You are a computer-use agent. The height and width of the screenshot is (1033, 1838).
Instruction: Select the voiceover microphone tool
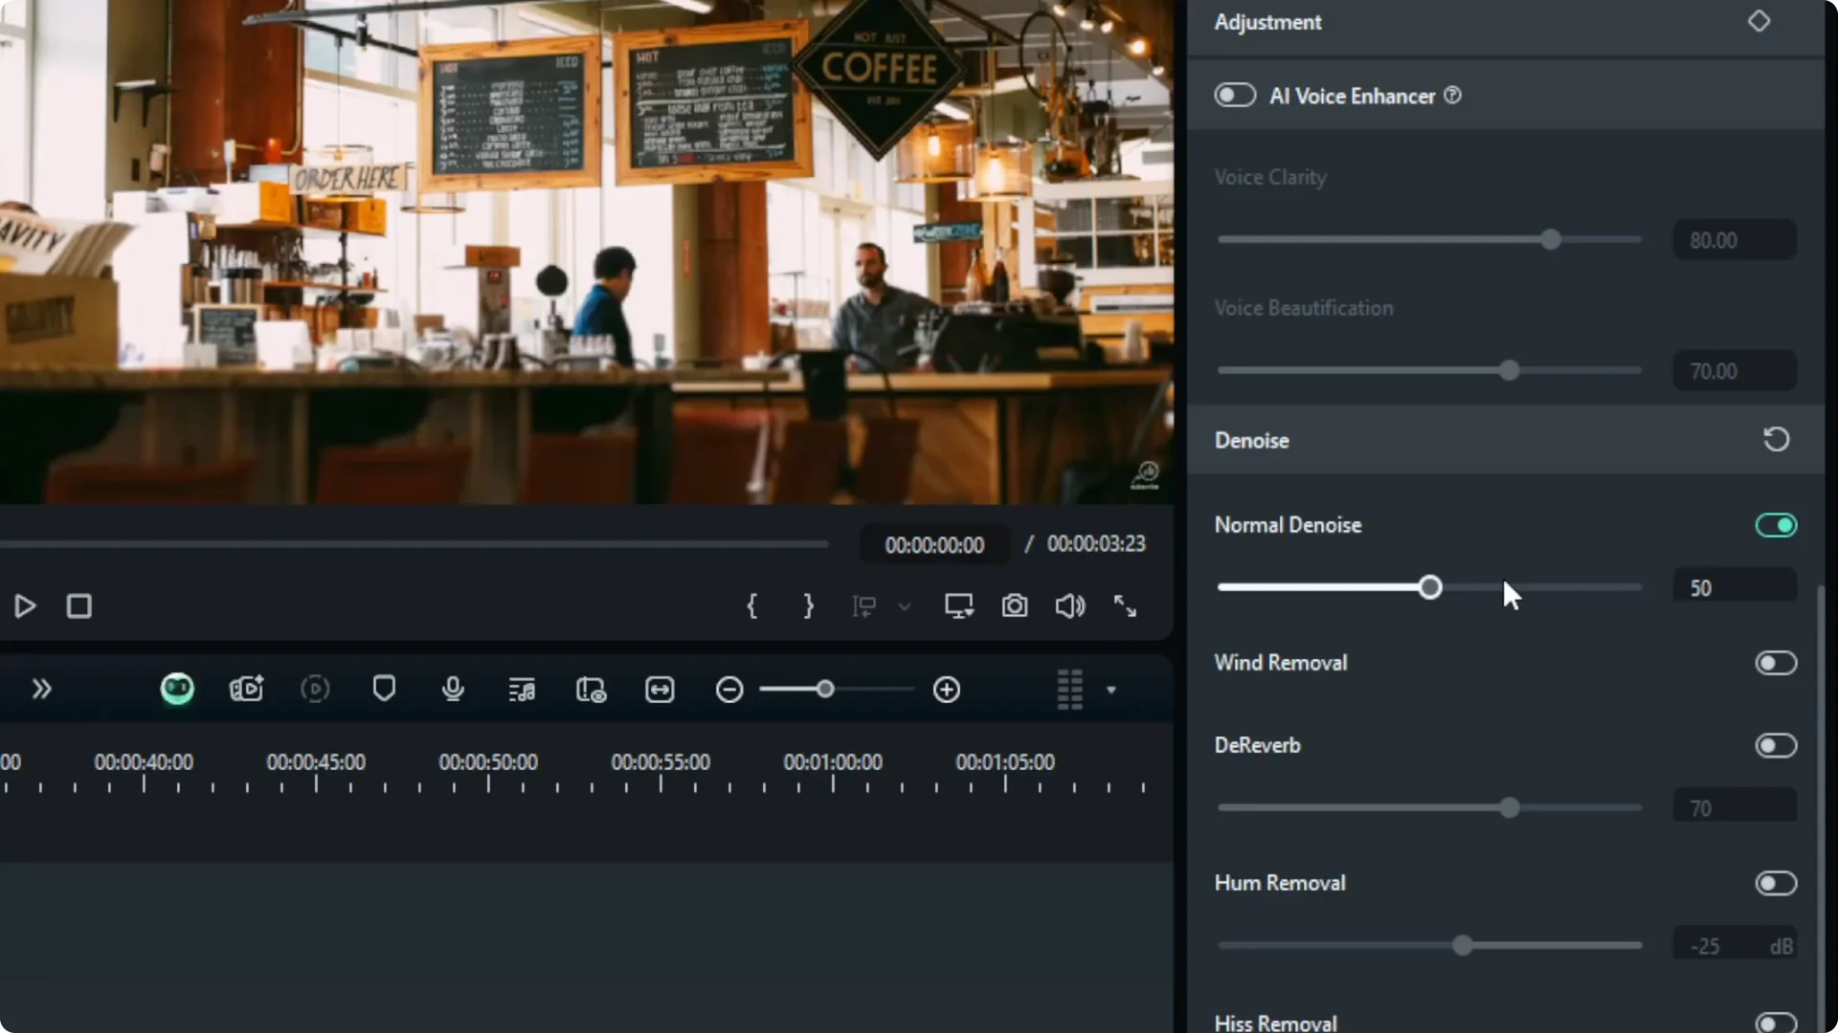452,689
